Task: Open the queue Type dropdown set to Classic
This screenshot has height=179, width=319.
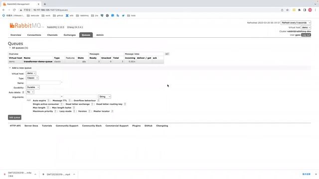Action: [32, 78]
